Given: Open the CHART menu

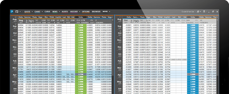Looking at the screenshot, I should 37,12.
